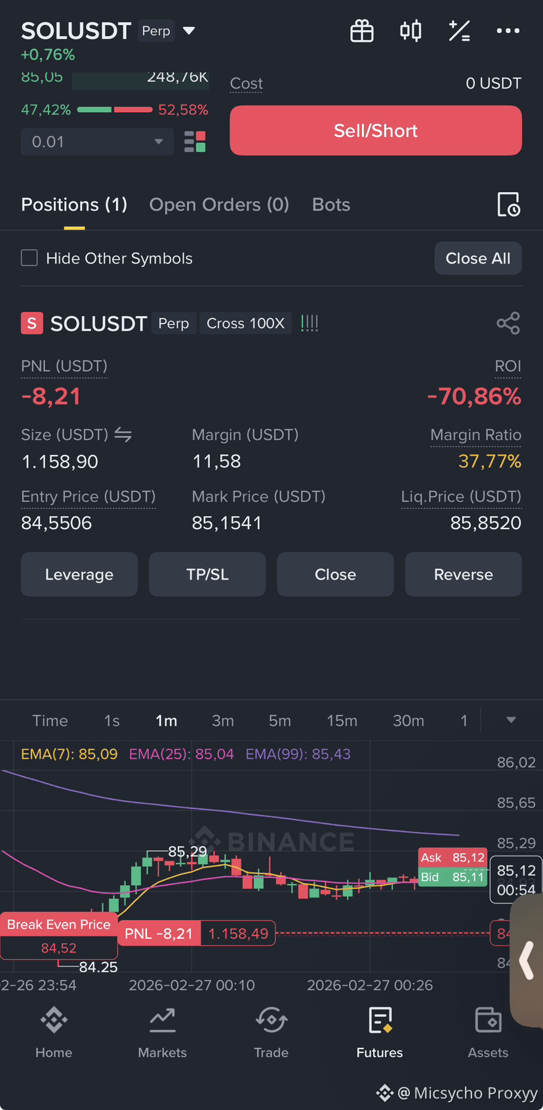Open the TP/SL settings button
Image resolution: width=543 pixels, height=1110 pixels.
point(207,574)
